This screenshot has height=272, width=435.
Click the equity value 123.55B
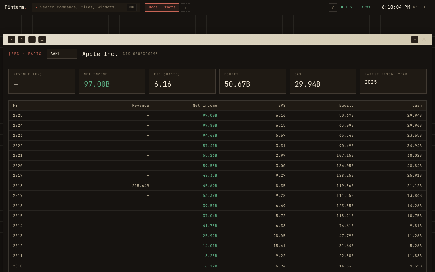pos(345,206)
